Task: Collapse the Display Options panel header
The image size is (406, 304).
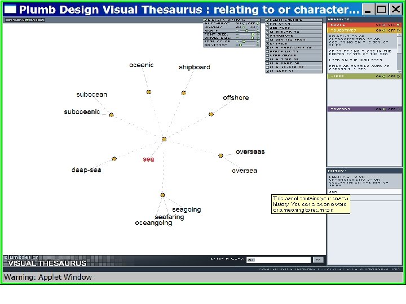Action: pos(232,20)
